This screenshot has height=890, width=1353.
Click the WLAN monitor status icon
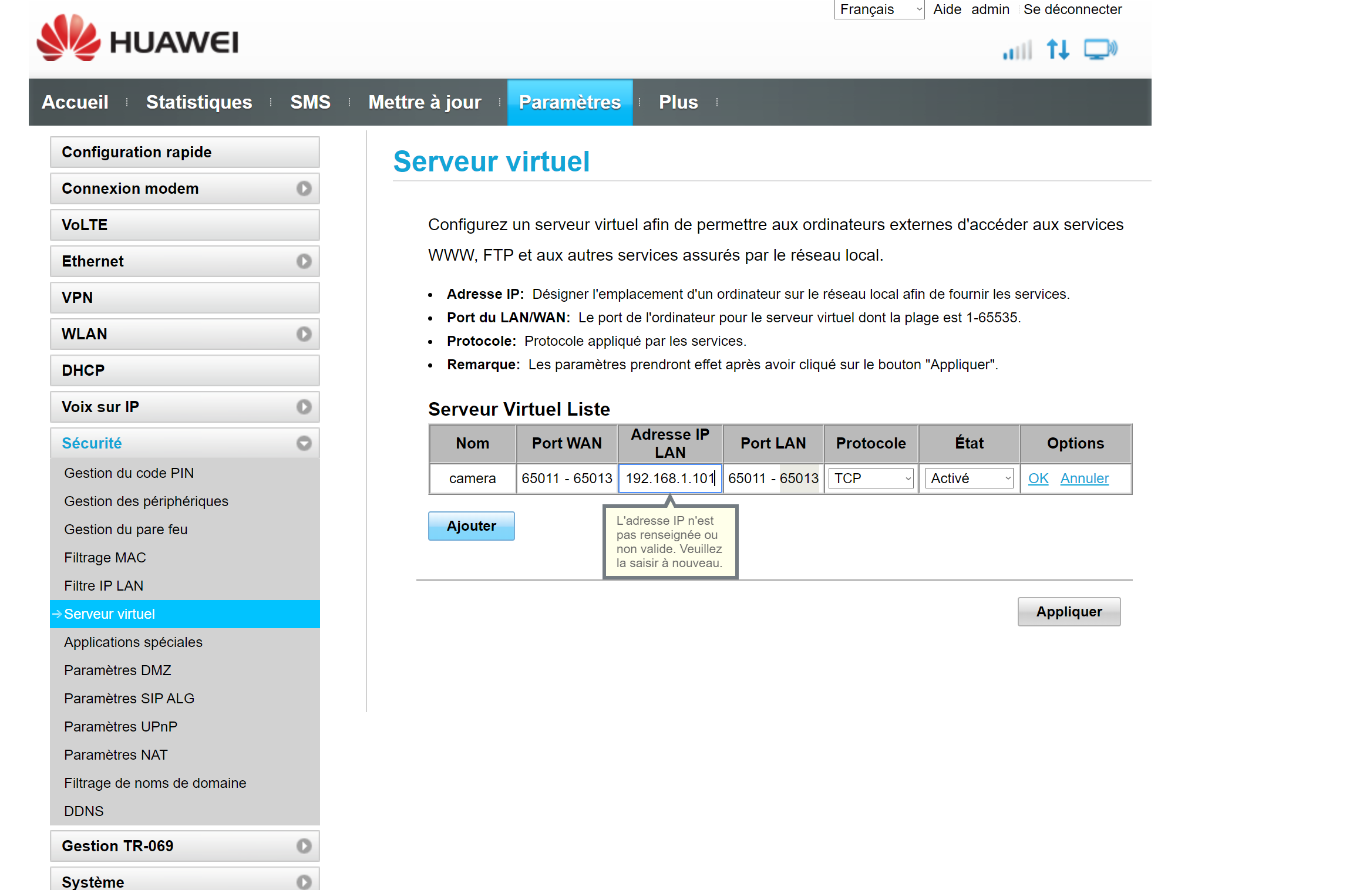1100,49
